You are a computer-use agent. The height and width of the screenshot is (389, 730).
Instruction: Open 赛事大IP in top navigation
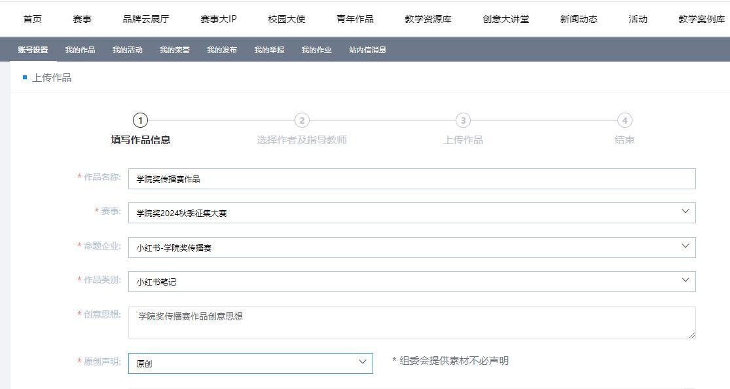(x=219, y=19)
